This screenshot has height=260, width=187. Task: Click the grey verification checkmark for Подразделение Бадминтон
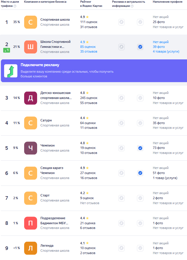140,223
